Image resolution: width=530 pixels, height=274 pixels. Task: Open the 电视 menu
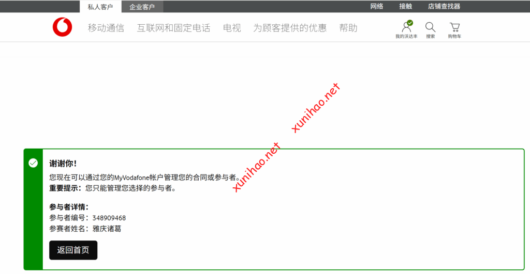tap(232, 28)
